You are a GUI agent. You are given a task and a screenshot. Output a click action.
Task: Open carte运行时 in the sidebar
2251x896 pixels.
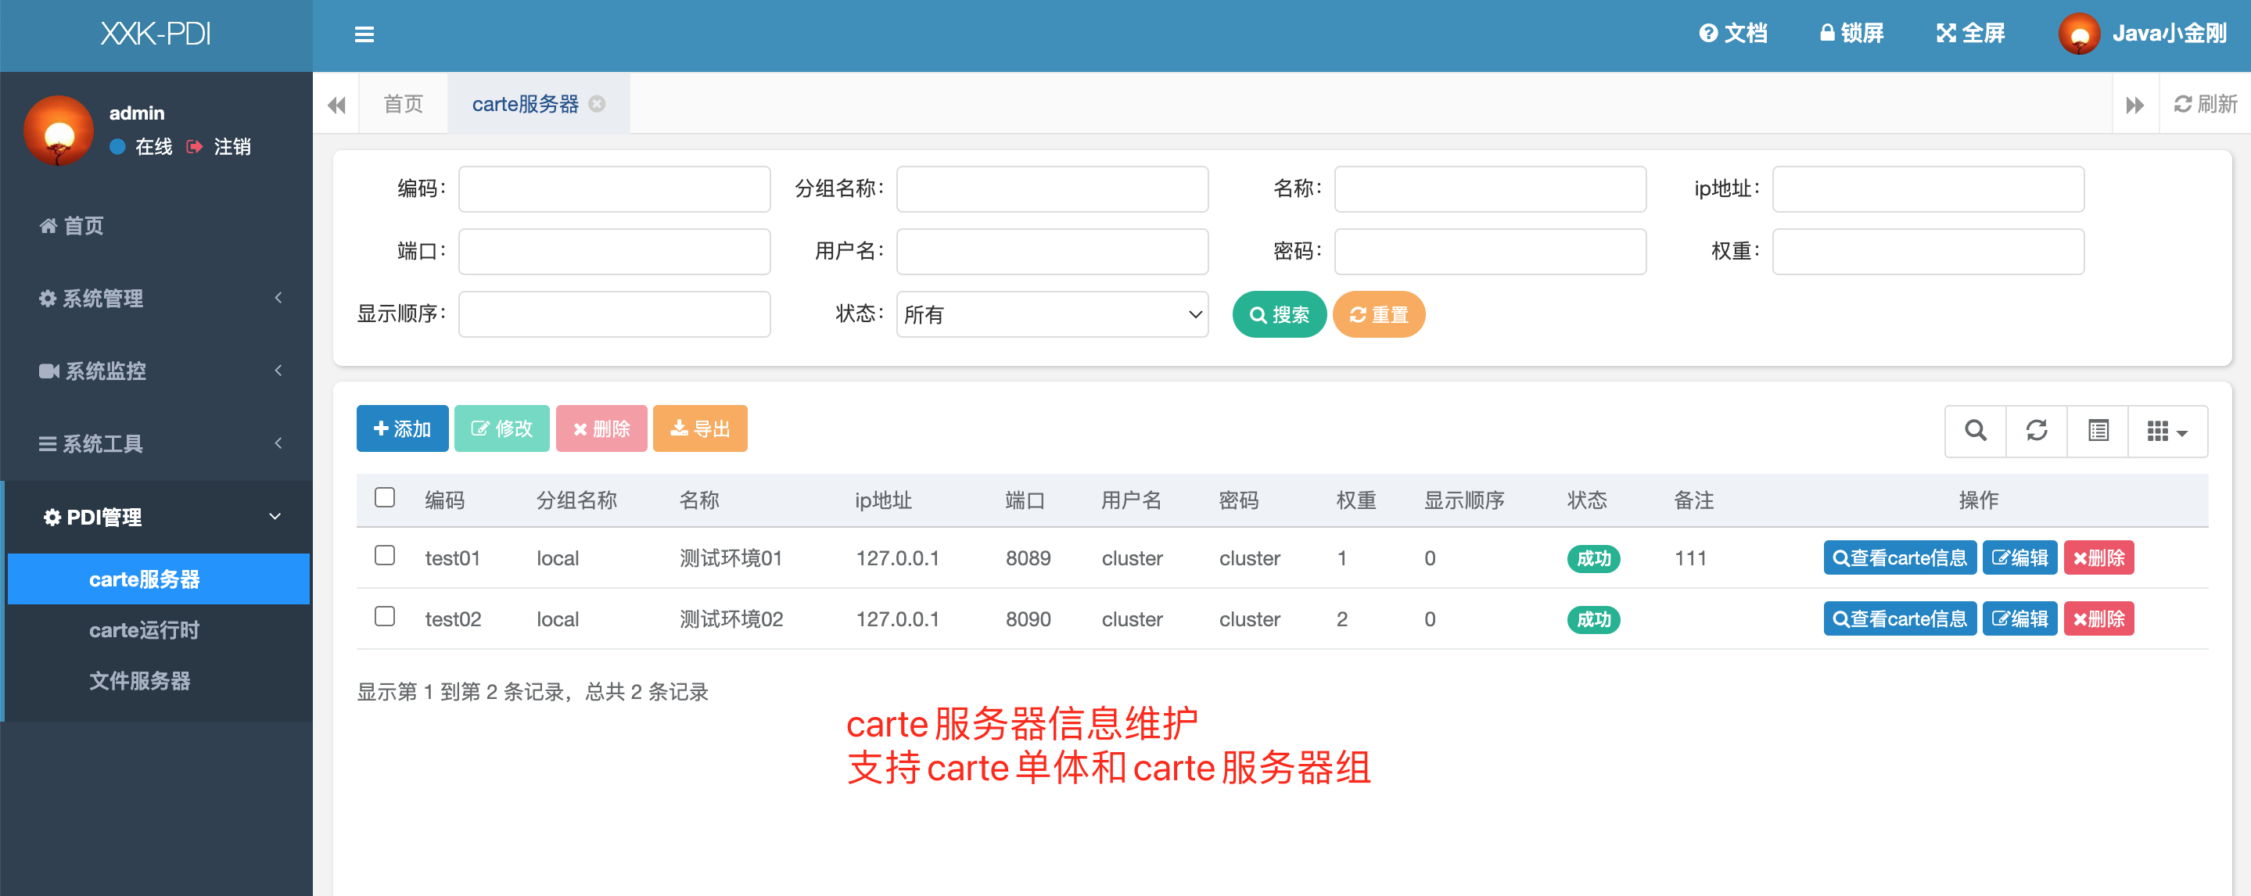point(144,629)
